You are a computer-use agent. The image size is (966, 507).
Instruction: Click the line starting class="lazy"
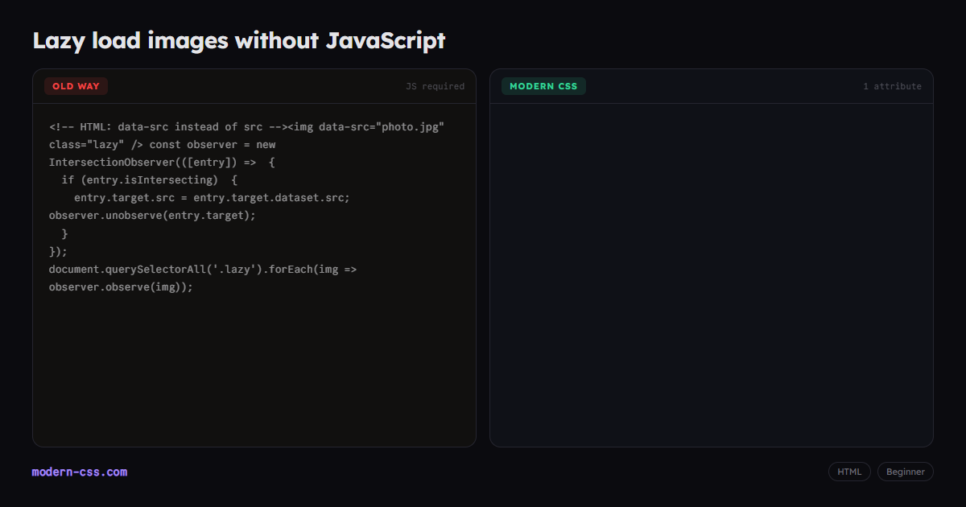162,144
